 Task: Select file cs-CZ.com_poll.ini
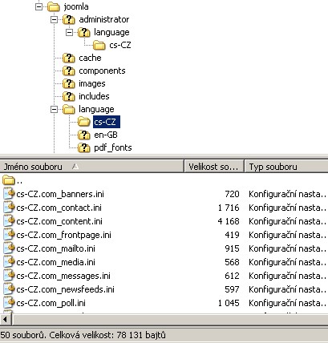point(51,303)
